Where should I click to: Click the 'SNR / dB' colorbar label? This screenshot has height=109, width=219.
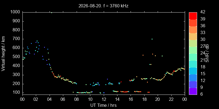207,53
